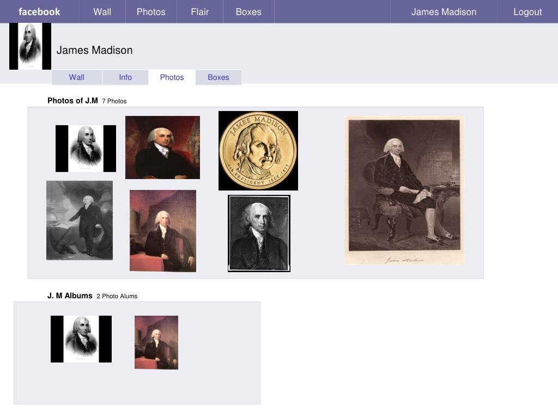
Task: Open the large seated engraving with signature
Action: (405, 190)
